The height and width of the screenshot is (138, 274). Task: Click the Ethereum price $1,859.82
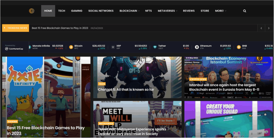pyautogui.click(x=226, y=46)
